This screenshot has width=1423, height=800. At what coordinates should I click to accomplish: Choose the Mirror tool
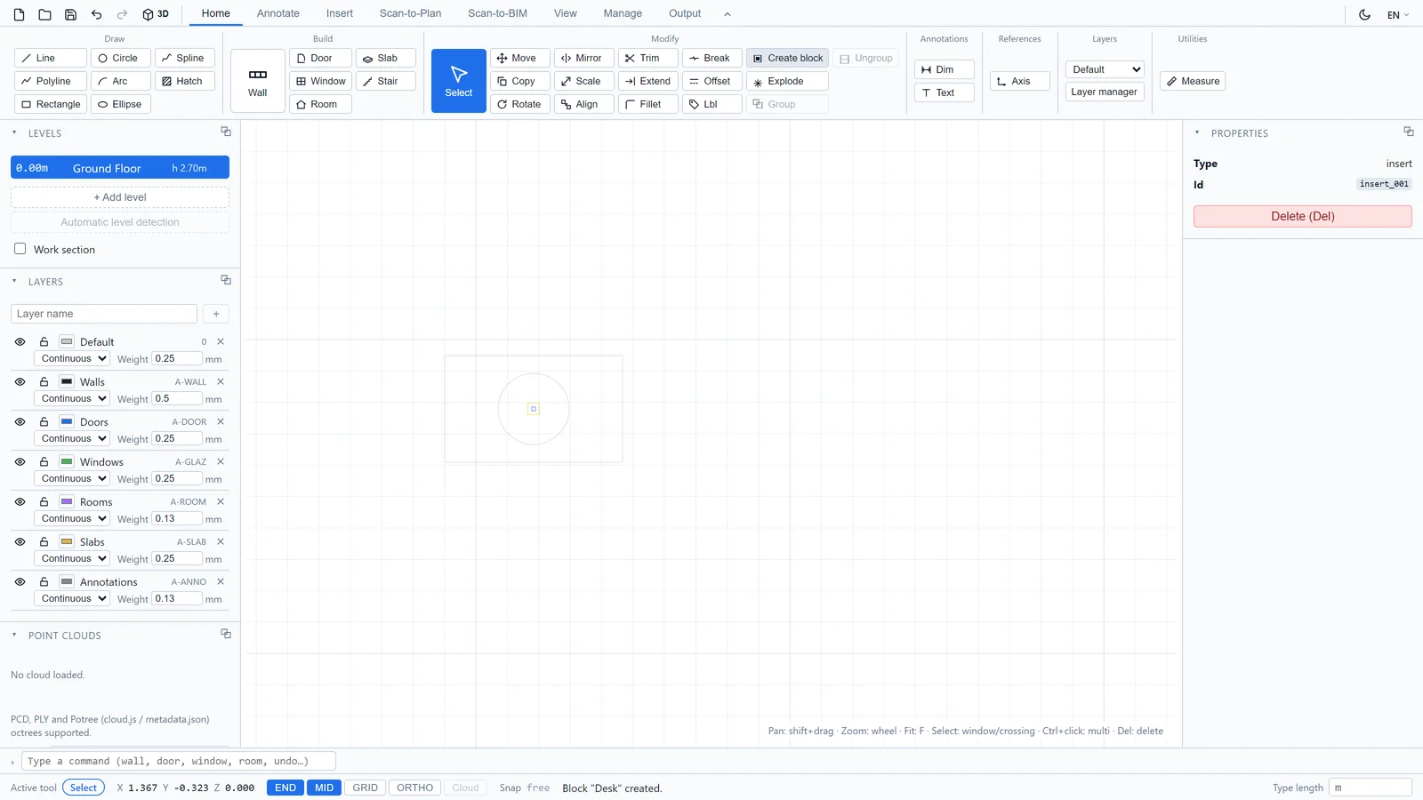coord(584,58)
